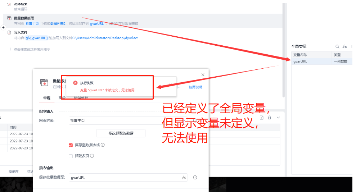Screen dimensions: 356x192
Task: Collapse the bottom panel with chevron arrow
Action: [278, 118]
